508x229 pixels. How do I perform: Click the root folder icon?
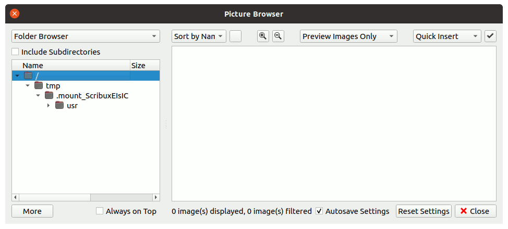28,75
